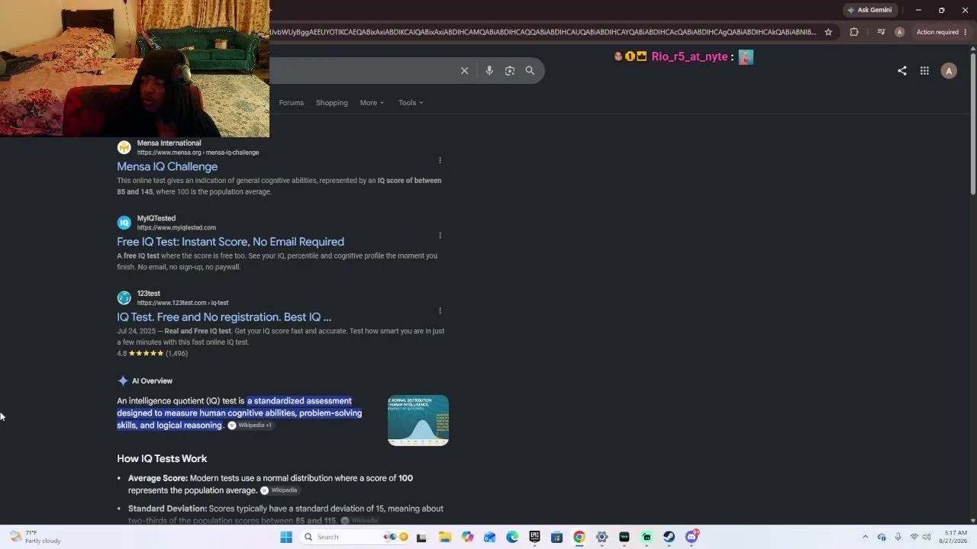Open media controls icon in Chrome toolbar
The height and width of the screenshot is (549, 977).
[x=881, y=32]
